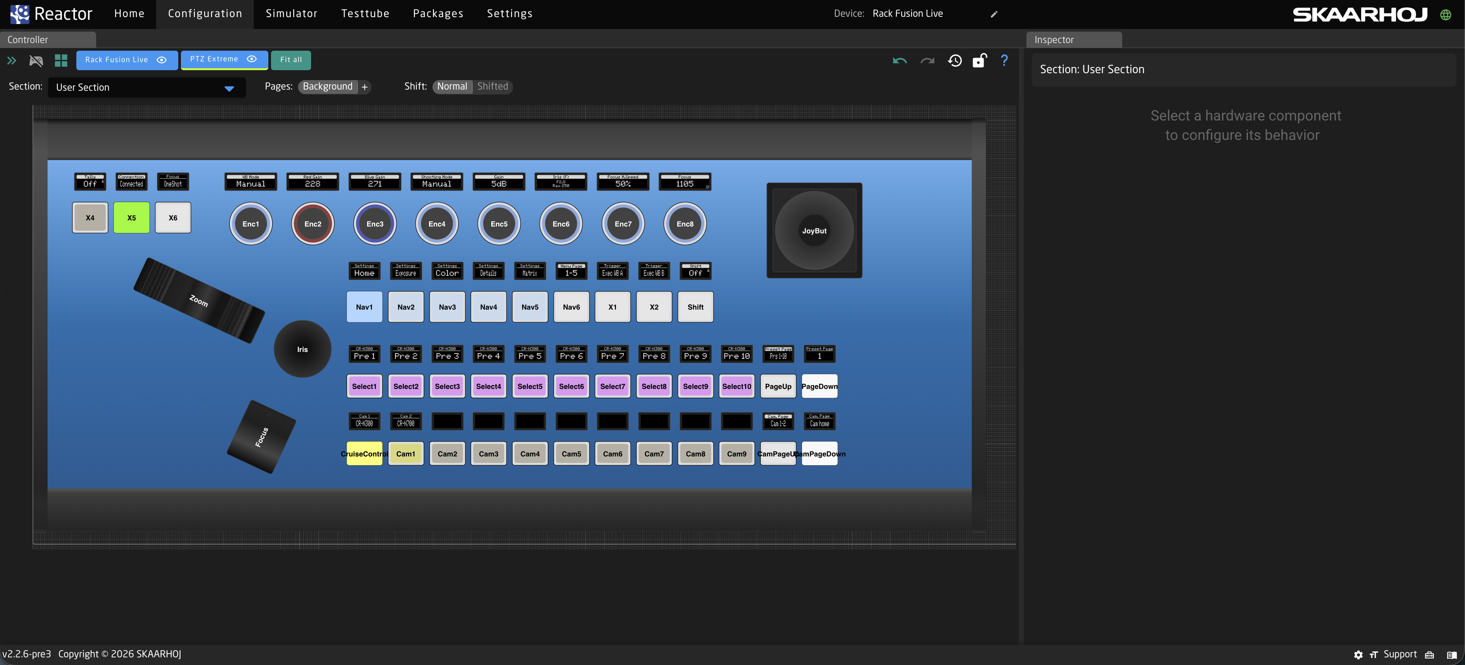The width and height of the screenshot is (1465, 665).
Task: Click the JoyBut joystick button
Action: click(815, 231)
